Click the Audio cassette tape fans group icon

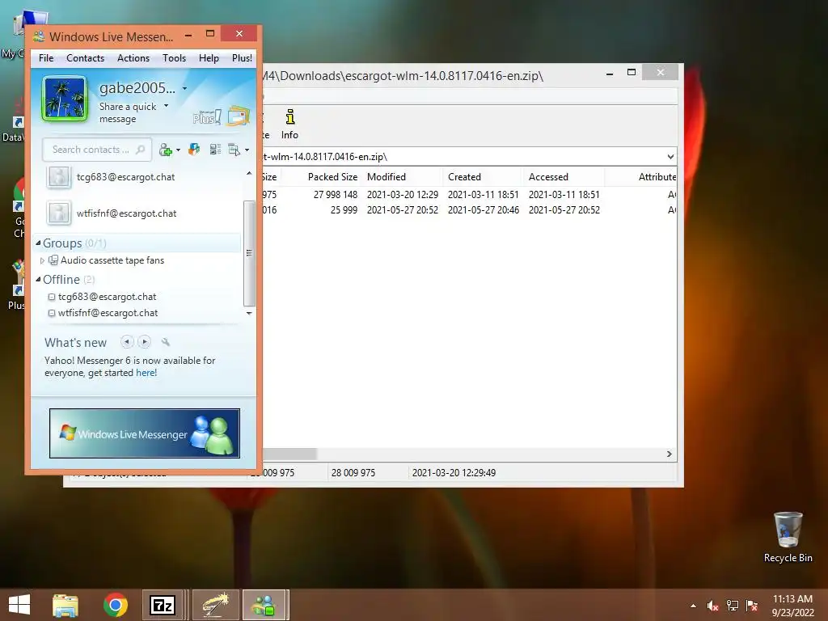[53, 260]
